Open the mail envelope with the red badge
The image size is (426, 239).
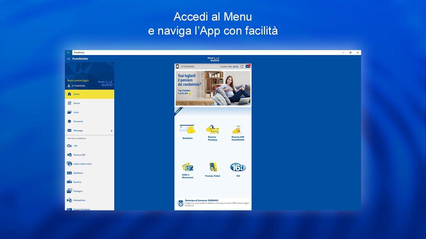coord(248,66)
